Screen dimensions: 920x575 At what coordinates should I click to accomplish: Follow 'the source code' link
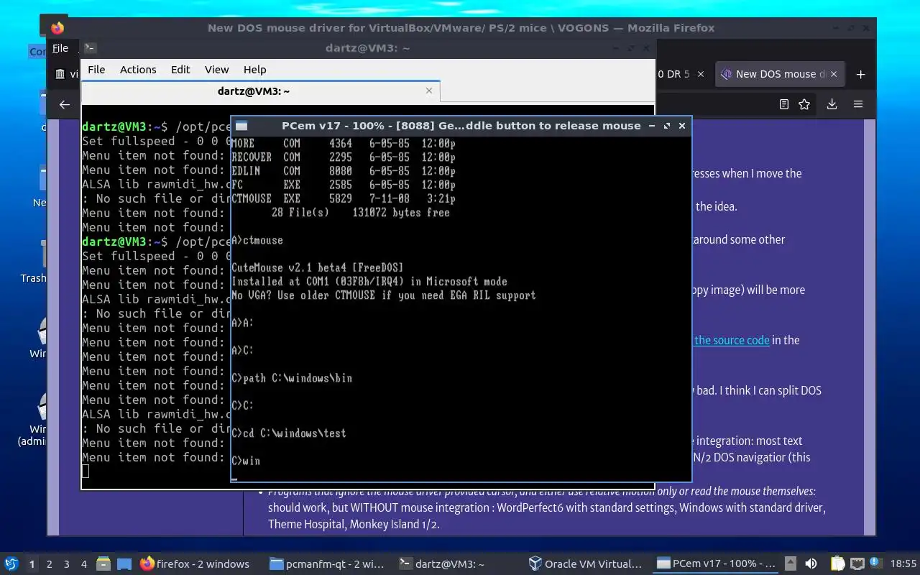click(732, 340)
